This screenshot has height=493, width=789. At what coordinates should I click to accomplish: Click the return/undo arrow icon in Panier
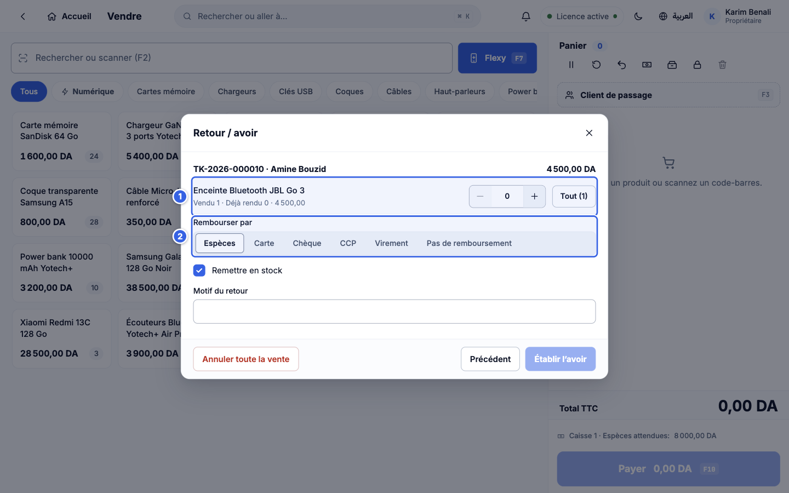621,65
